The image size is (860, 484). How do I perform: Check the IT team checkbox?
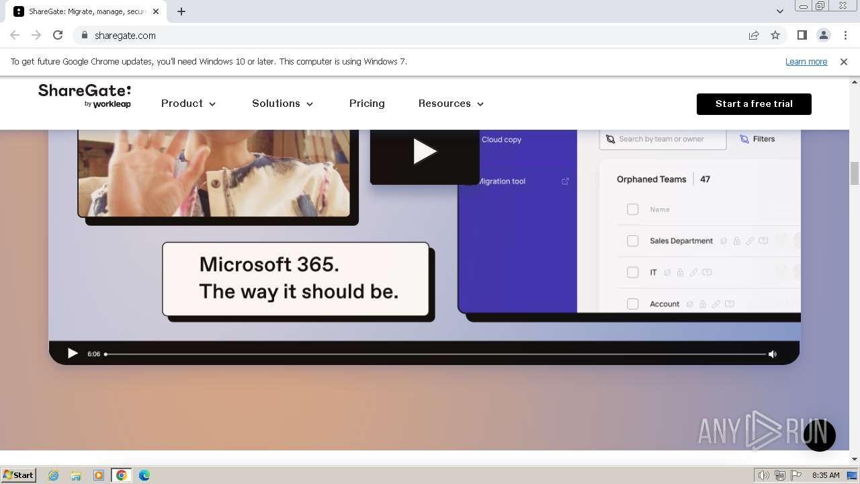(x=633, y=272)
